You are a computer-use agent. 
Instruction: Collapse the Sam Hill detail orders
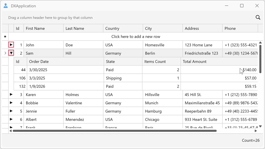point(11,53)
